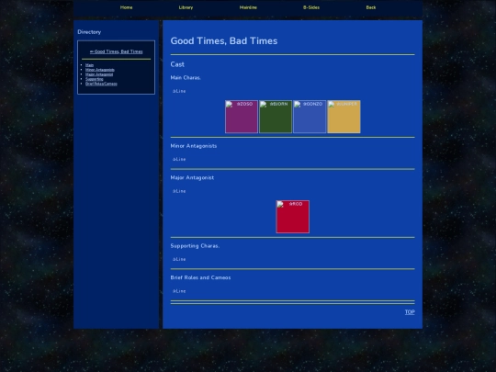Jump to the Main section link in Directory
Viewport: 496px width, 372px height.
click(89, 65)
